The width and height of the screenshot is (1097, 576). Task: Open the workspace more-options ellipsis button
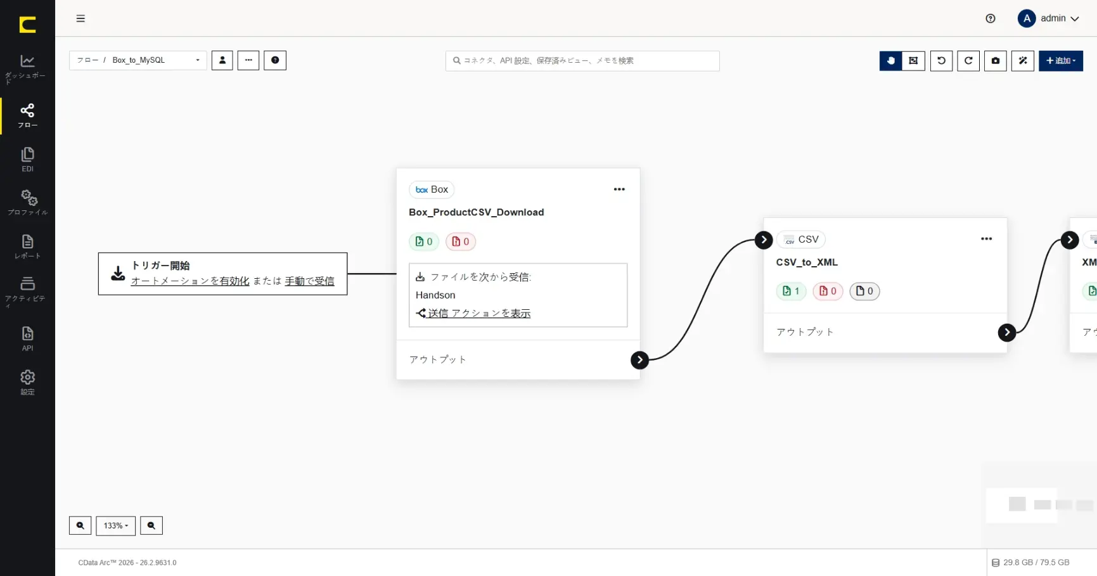(x=248, y=60)
